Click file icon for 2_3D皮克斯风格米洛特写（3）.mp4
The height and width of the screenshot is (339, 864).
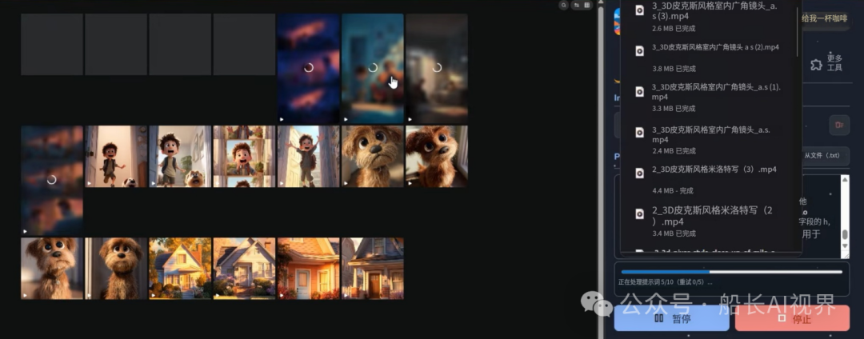(639, 173)
